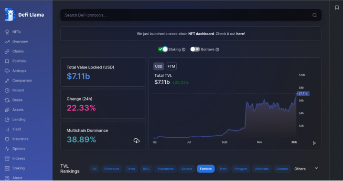Click the Assets icon in sidebar
This screenshot has height=181, width=343.
point(7,110)
